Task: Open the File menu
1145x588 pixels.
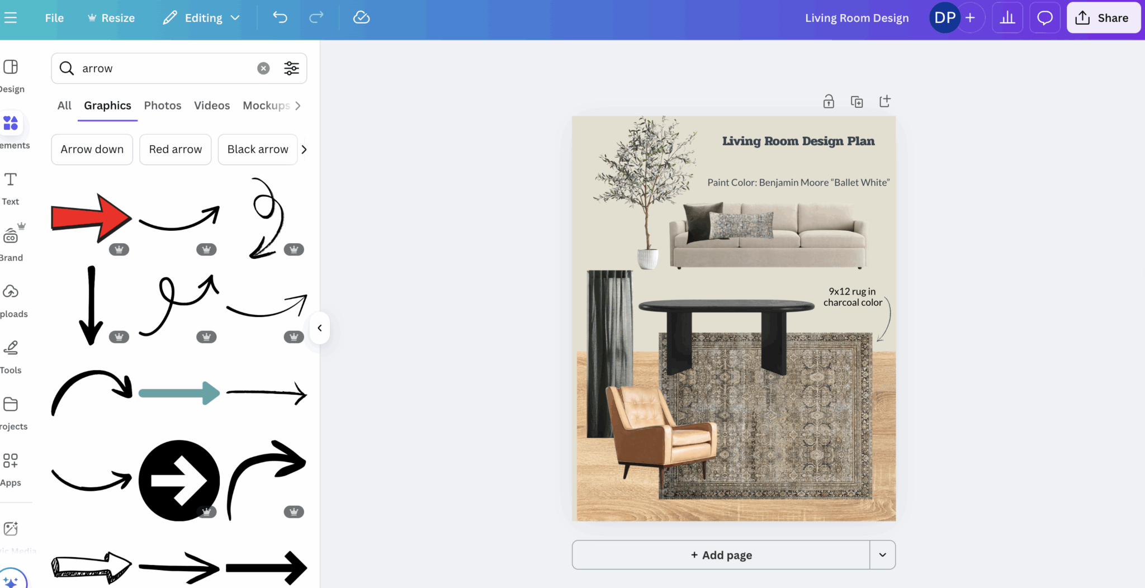Action: tap(54, 18)
